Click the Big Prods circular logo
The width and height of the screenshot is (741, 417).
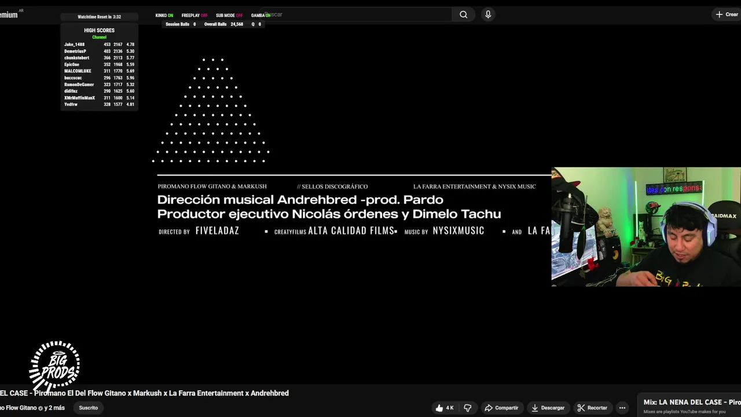(x=54, y=366)
